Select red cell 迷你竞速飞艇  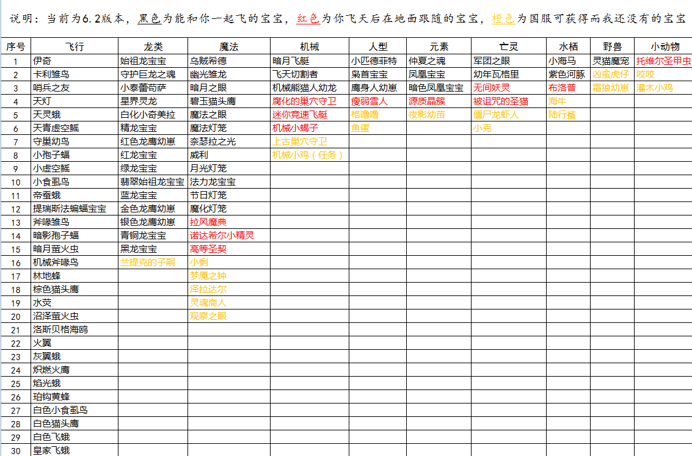pyautogui.click(x=310, y=115)
